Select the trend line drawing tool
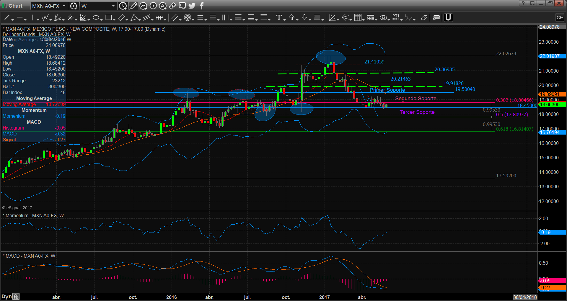The image size is (567, 301). click(6, 18)
